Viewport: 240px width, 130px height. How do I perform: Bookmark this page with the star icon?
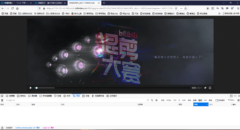[x=186, y=8]
